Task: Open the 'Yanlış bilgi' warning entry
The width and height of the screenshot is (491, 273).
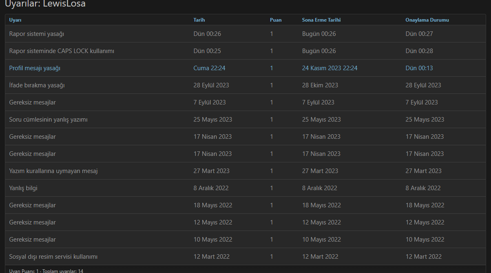Action: pyautogui.click(x=23, y=188)
